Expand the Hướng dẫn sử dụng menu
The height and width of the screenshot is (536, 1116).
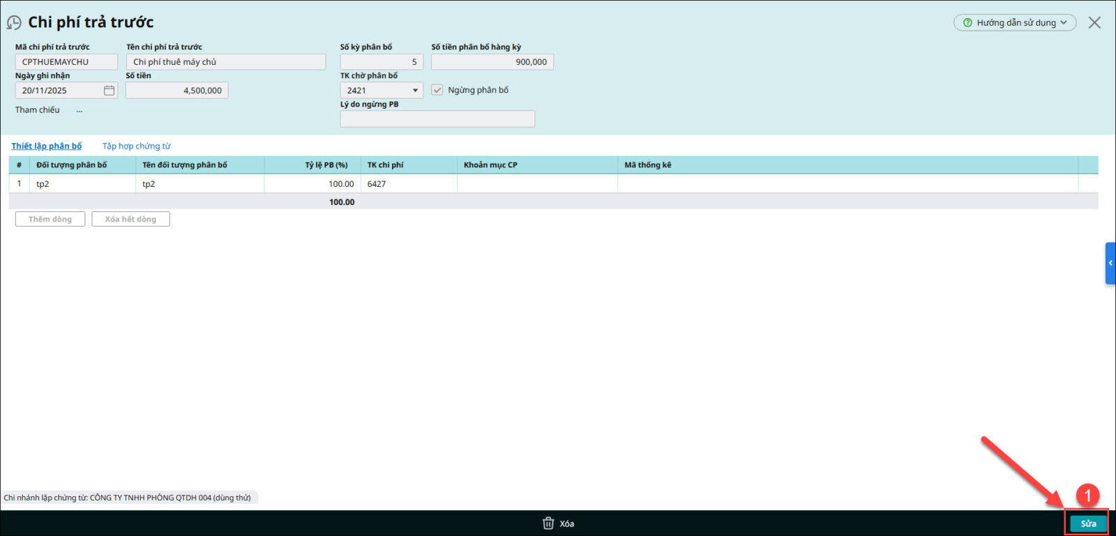pyautogui.click(x=1064, y=23)
